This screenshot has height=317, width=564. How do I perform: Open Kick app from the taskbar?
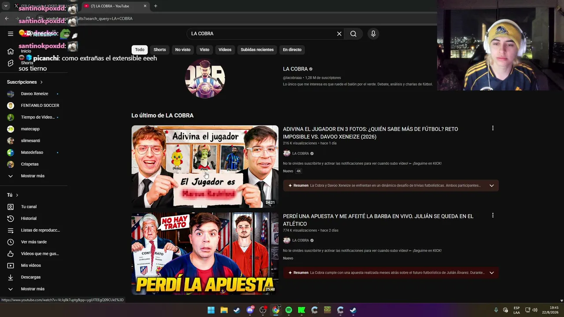click(301, 310)
